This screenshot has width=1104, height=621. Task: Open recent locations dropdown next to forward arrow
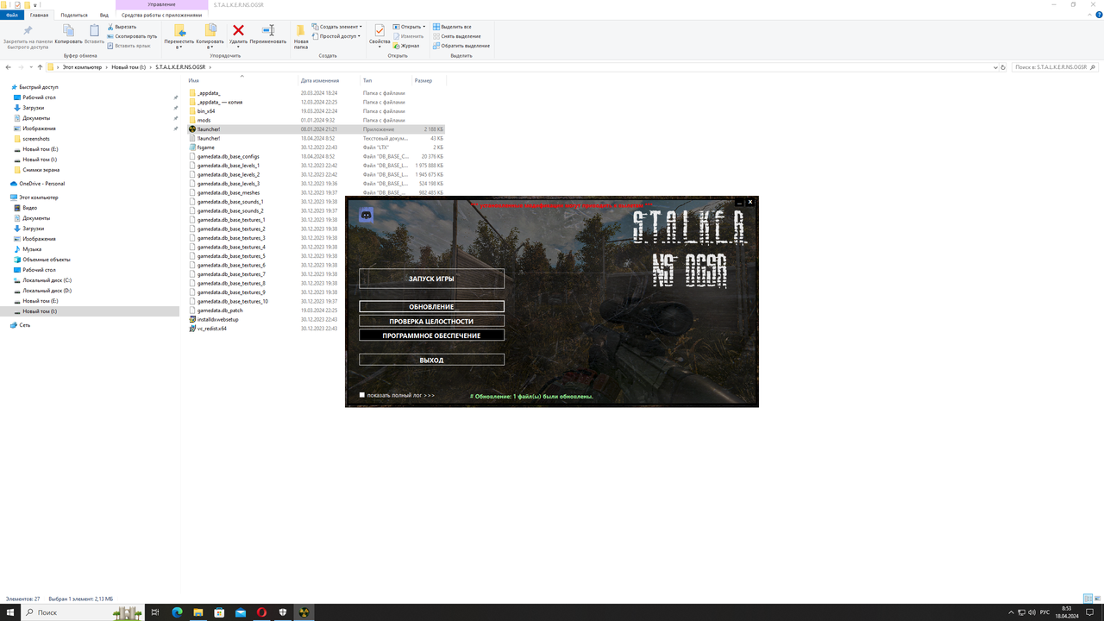(31, 67)
